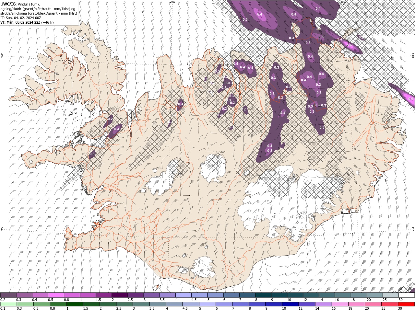Click the '64N' latitude label on the right edge

click(x=413, y=229)
